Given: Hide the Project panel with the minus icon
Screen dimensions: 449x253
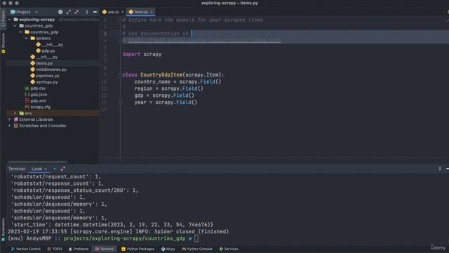Looking at the screenshot, I should [95, 12].
